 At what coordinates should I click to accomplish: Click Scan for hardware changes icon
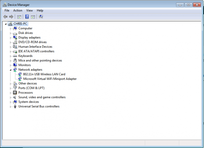41,17
